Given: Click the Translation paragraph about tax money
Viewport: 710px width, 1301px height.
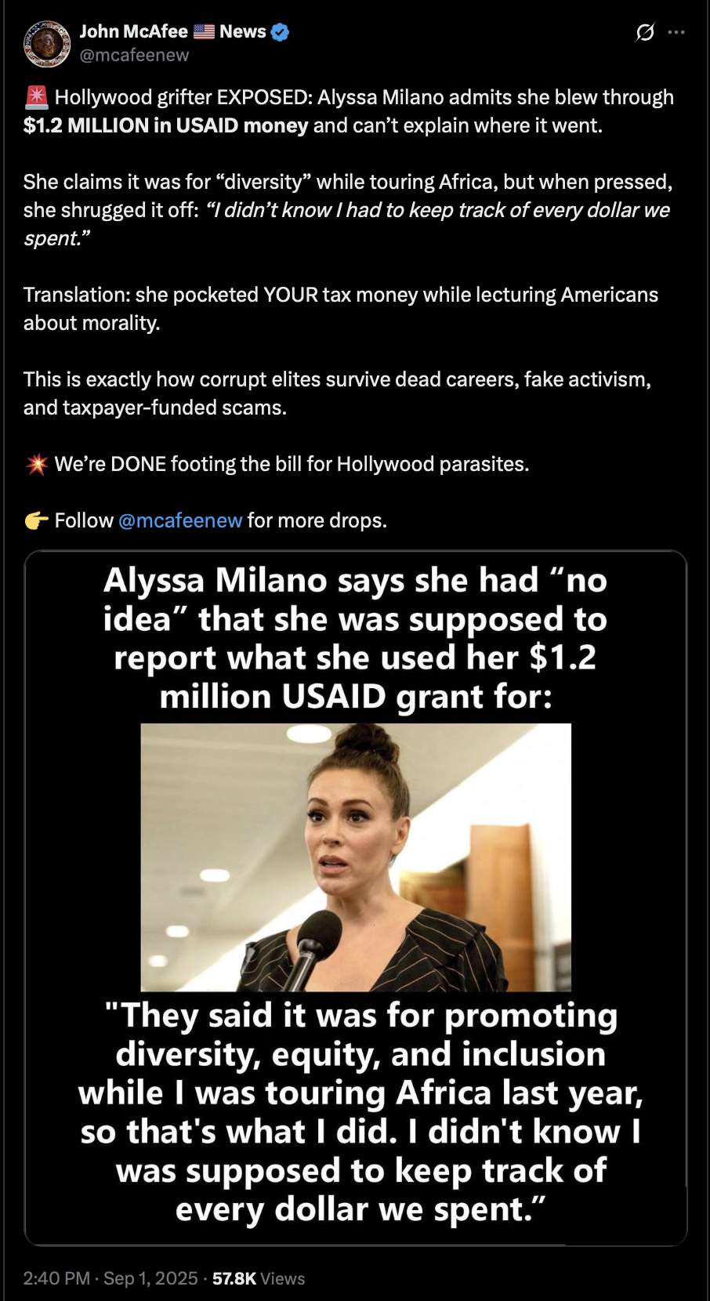Looking at the screenshot, I should 341,309.
